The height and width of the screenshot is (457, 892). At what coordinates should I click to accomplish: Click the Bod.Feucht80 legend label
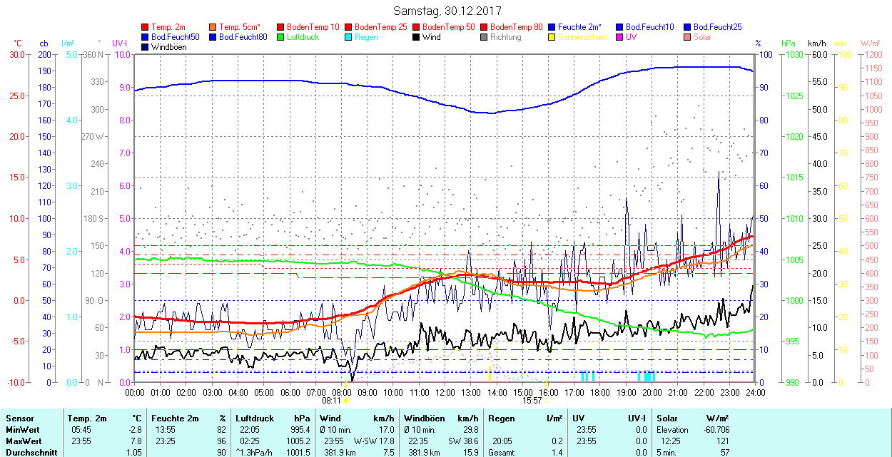(x=243, y=37)
